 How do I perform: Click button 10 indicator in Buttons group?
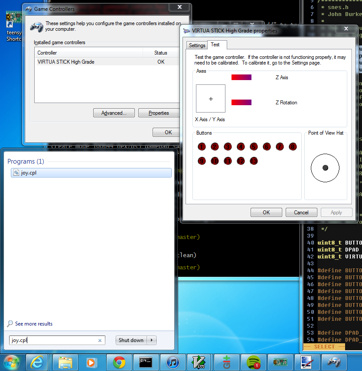(x=215, y=161)
